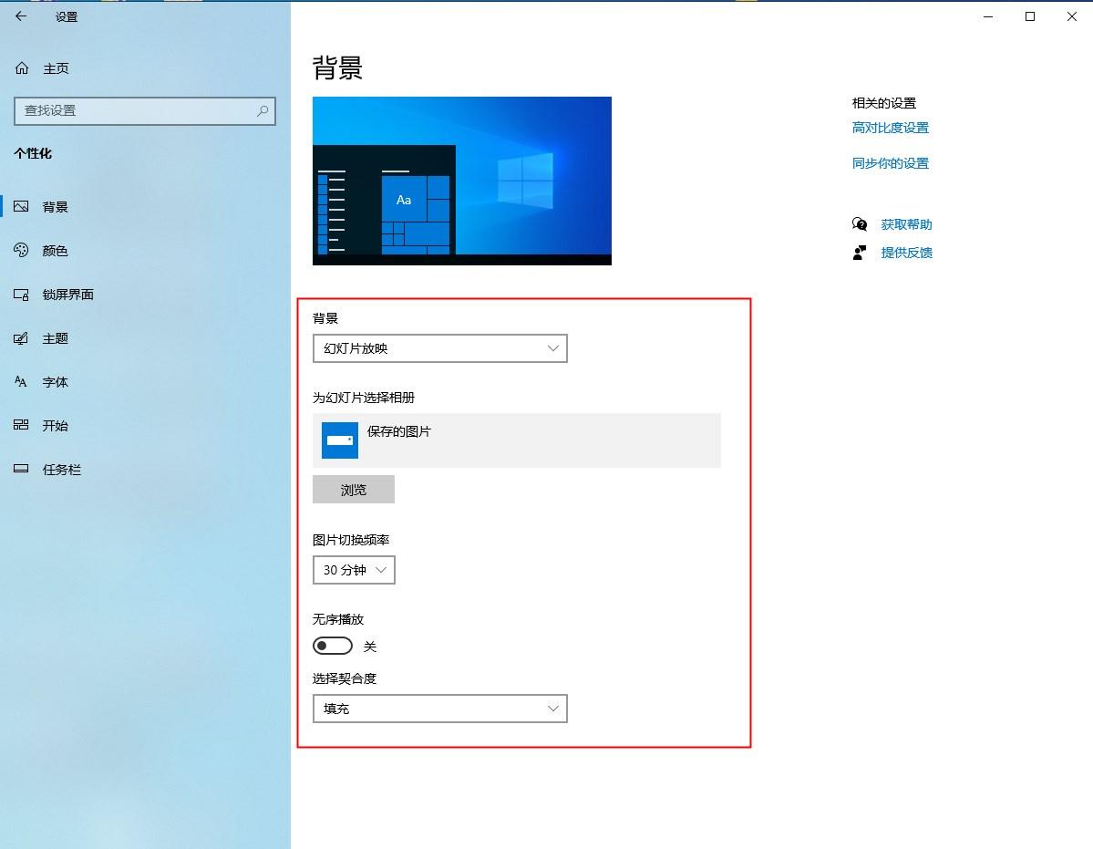Click the desktop preview thumbnail
The width and height of the screenshot is (1093, 849).
pos(461,180)
